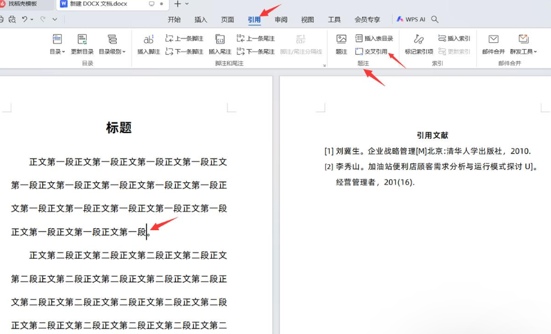
Task: Open the undo history dropdown arrow
Action: point(32,20)
